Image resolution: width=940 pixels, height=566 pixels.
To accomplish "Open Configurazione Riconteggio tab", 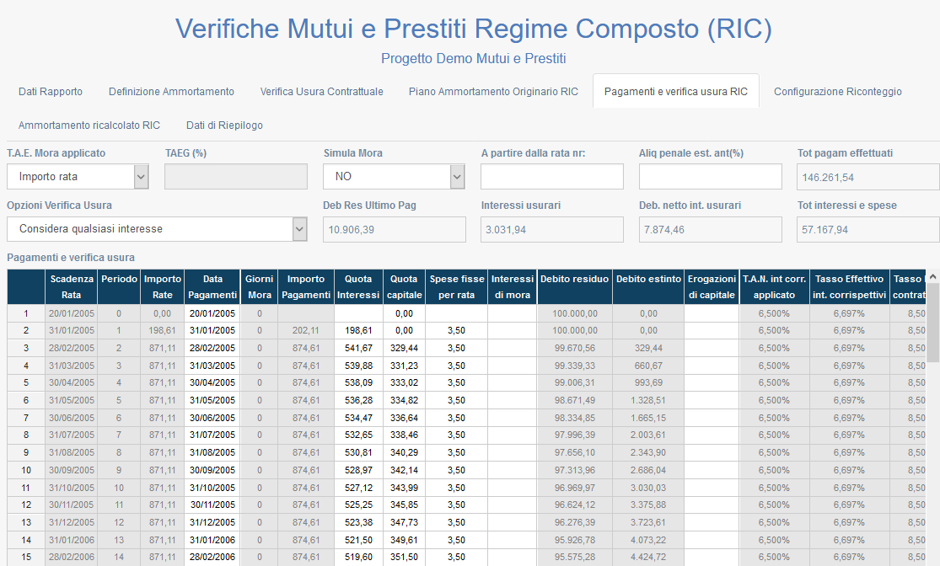I will [x=837, y=92].
